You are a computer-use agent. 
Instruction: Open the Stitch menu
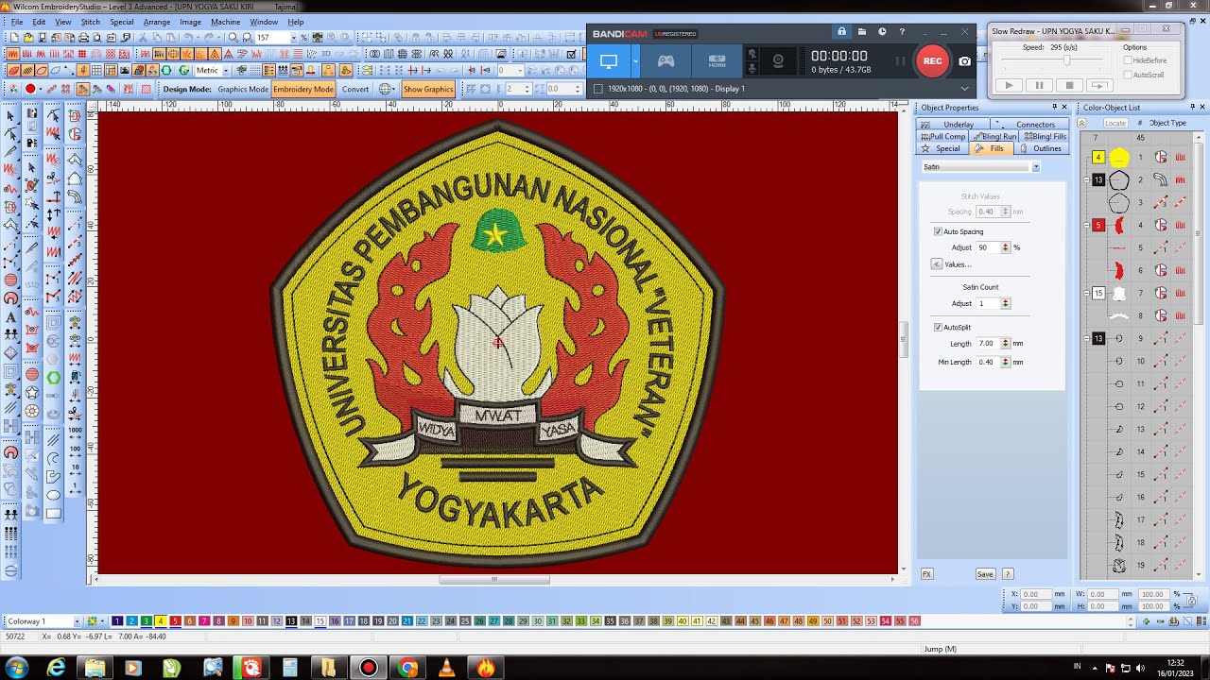[90, 22]
